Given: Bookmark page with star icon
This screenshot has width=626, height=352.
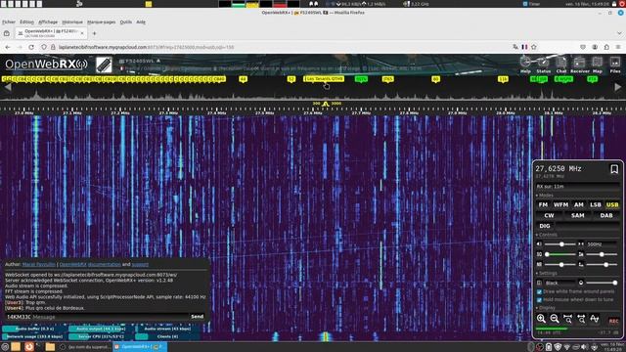Looking at the screenshot, I should 534,47.
